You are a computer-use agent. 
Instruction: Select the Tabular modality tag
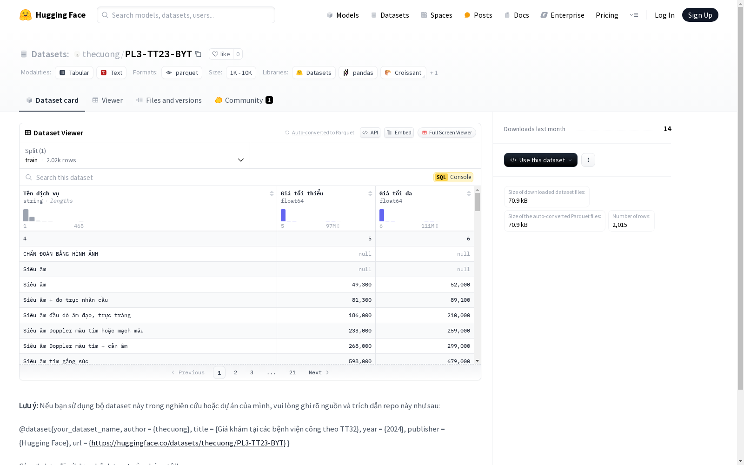tap(74, 73)
